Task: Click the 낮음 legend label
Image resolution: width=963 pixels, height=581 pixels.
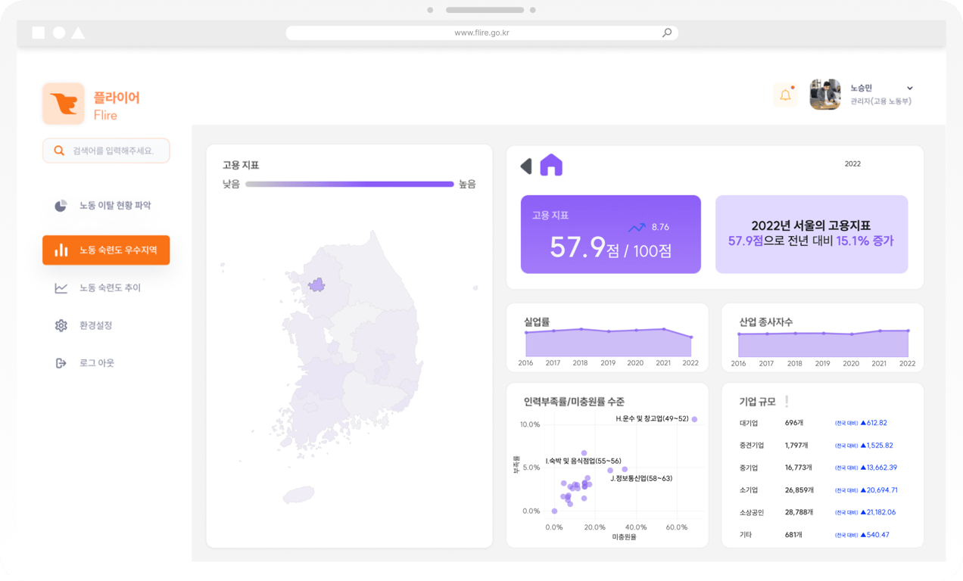Action: point(231,184)
